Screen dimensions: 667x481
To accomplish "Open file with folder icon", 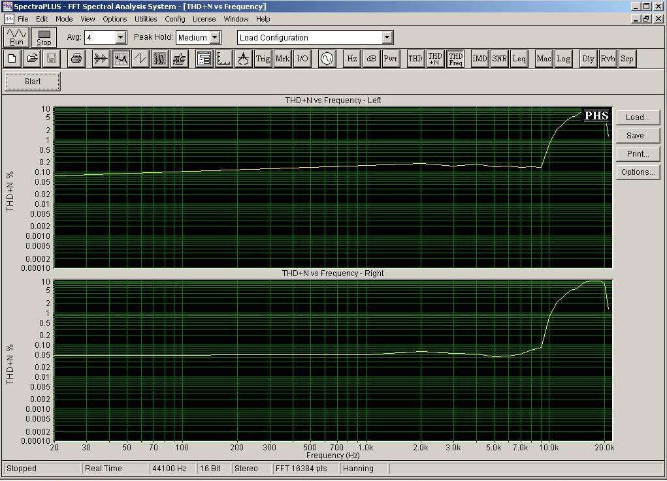I will (31, 59).
